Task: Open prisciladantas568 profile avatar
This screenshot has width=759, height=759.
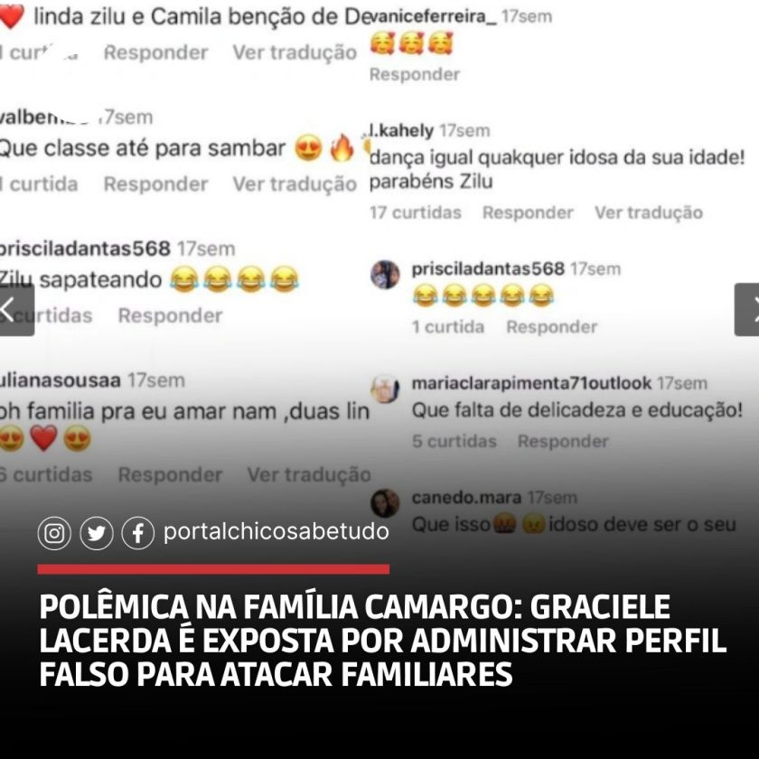Action: [x=385, y=275]
